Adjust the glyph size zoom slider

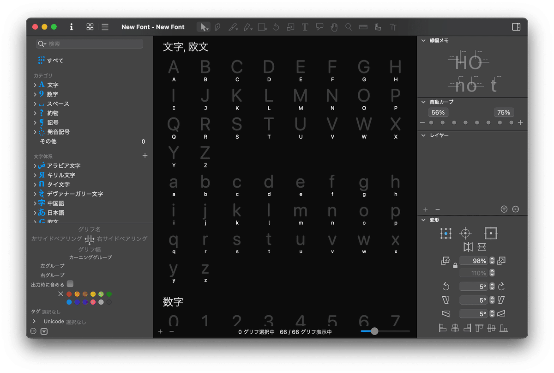click(x=385, y=331)
